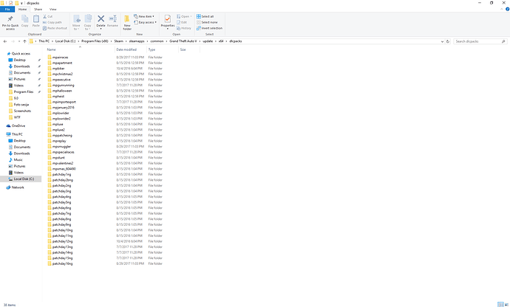Switch to details view icon in status bar
The height and width of the screenshot is (307, 510).
tap(500, 304)
